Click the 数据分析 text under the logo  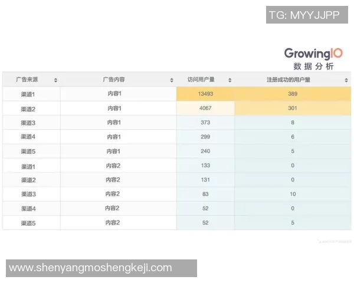[x=317, y=67]
